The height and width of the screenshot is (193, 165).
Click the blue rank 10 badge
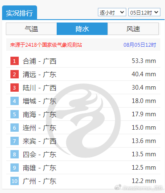click(15, 181)
